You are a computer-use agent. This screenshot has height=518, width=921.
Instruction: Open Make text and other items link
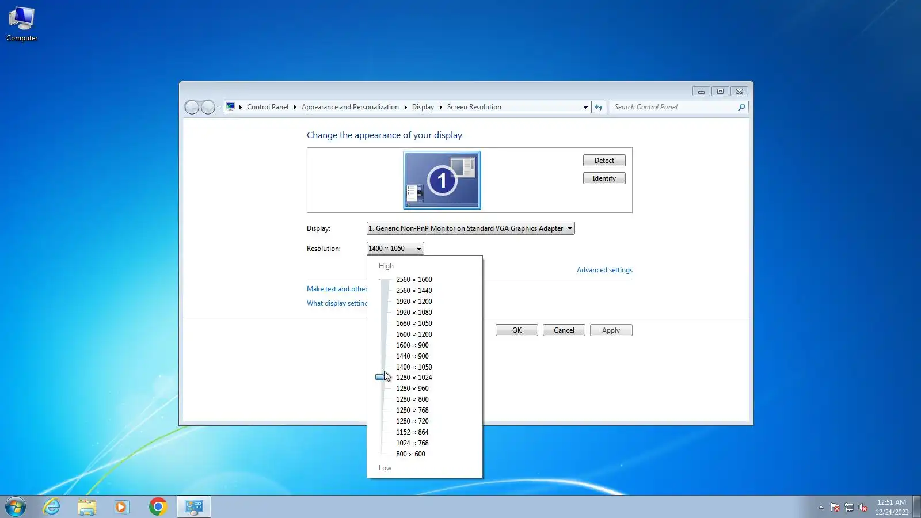click(337, 289)
